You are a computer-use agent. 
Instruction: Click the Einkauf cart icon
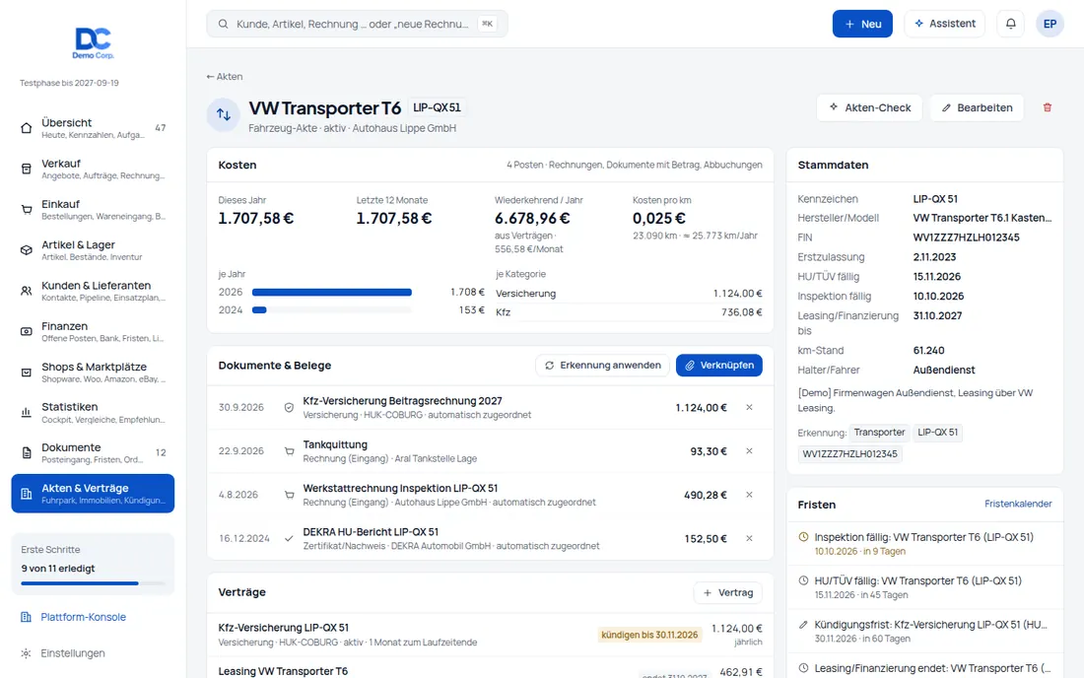27,210
